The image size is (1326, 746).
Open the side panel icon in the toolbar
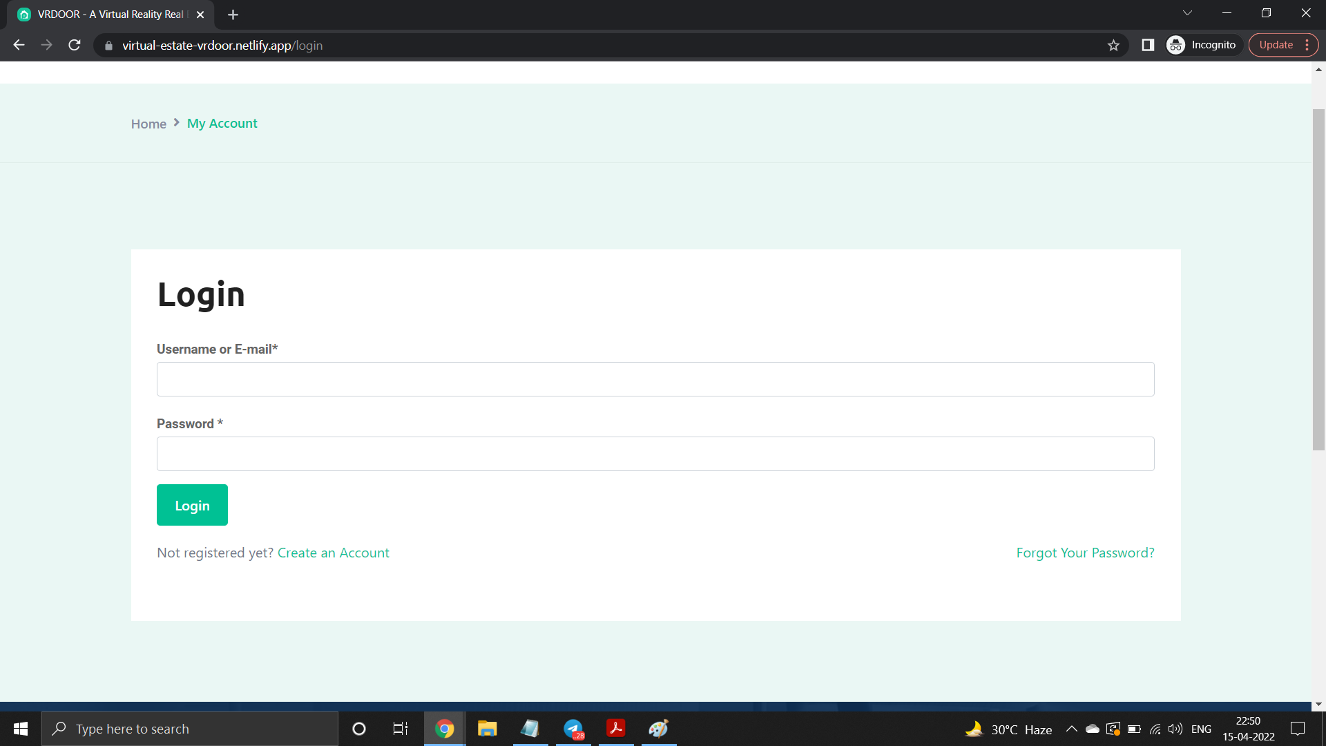(x=1148, y=45)
